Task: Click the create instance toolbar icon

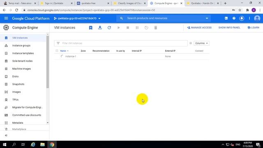Action: pyautogui.click(x=90, y=28)
